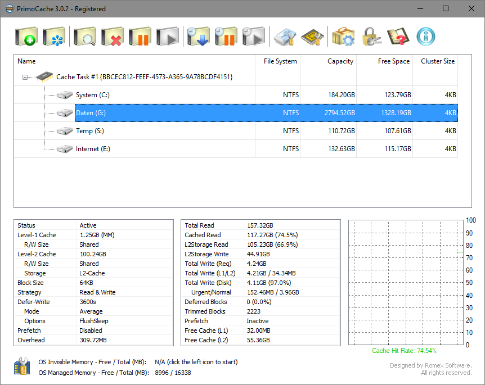Viewport: 485px width, 385px height.
Task: Pause defer-write using the clock pause icon
Action: click(x=226, y=37)
